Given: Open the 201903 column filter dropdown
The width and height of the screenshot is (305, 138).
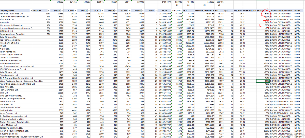Looking at the screenshot, I should tap(62, 10).
